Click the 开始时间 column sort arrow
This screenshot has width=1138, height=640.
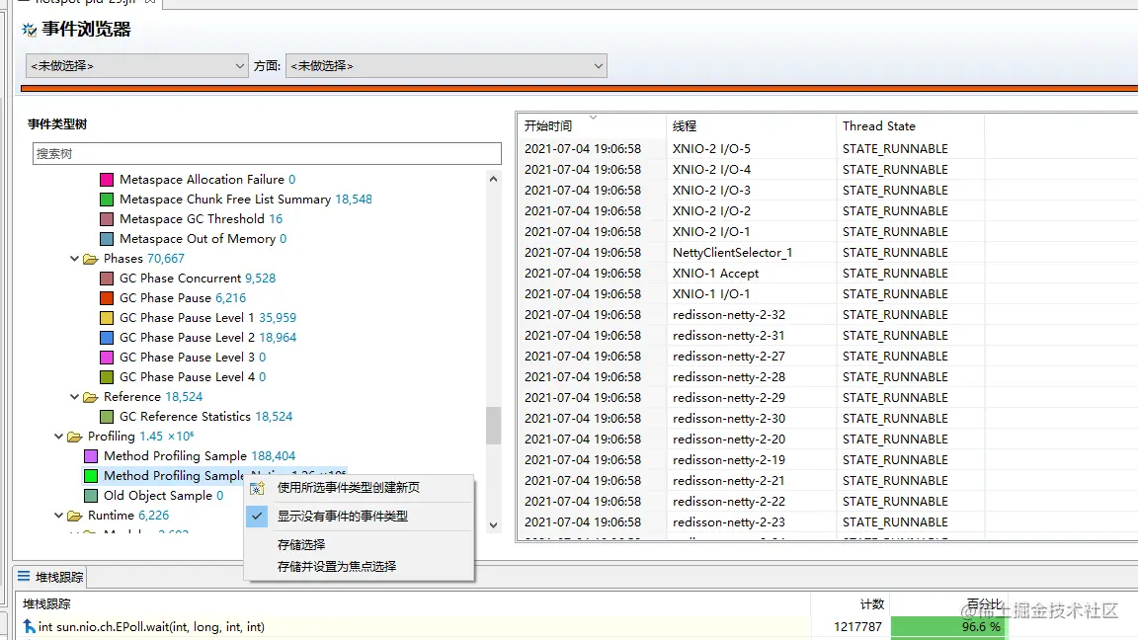click(593, 117)
